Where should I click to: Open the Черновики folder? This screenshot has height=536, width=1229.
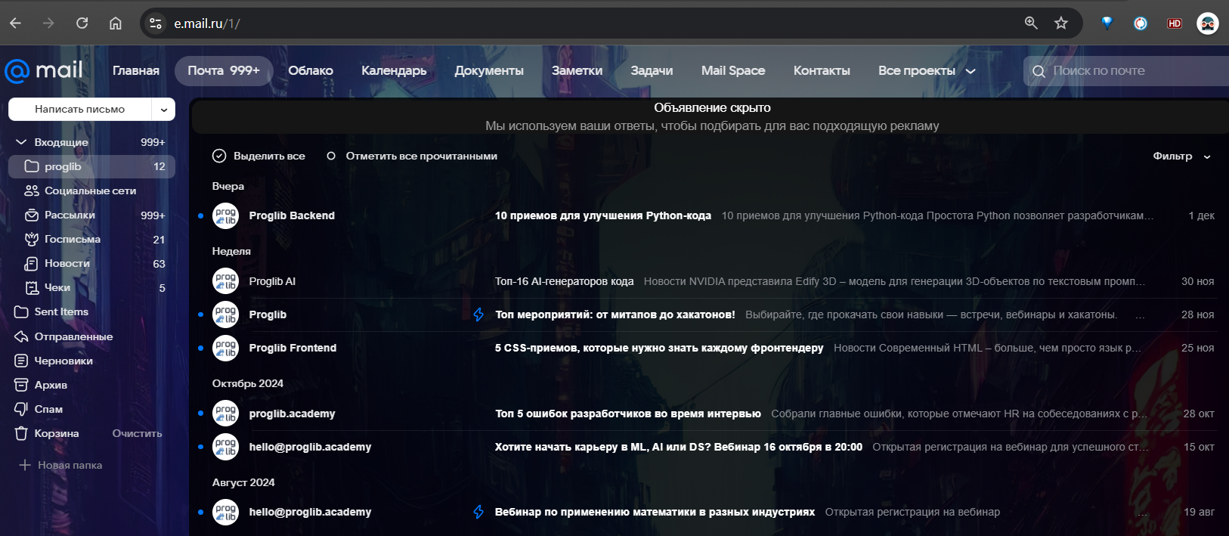point(91,361)
